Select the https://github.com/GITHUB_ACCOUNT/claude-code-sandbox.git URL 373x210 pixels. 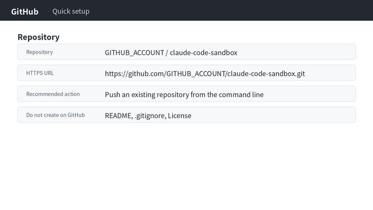(x=205, y=74)
